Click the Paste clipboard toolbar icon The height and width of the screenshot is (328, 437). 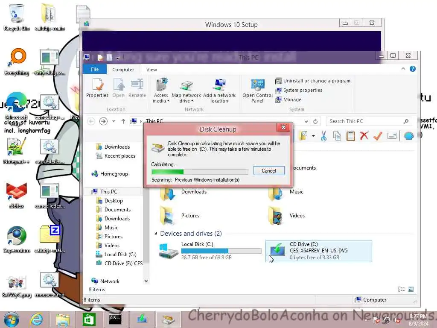pos(351,136)
